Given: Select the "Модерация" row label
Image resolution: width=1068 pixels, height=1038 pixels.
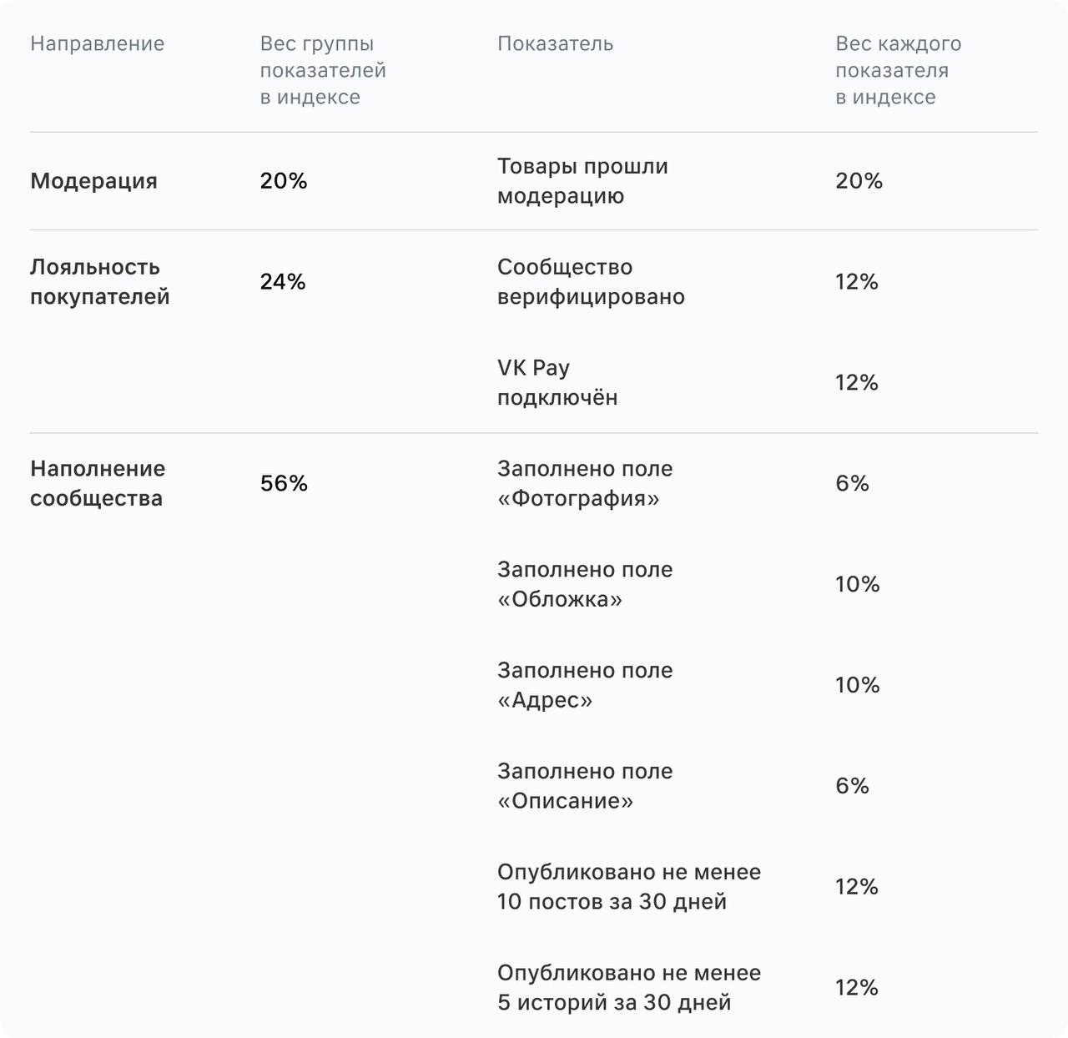Looking at the screenshot, I should [93, 181].
